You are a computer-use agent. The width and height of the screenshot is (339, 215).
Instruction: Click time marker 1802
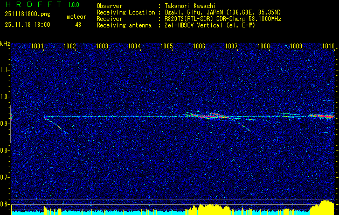(x=70, y=46)
